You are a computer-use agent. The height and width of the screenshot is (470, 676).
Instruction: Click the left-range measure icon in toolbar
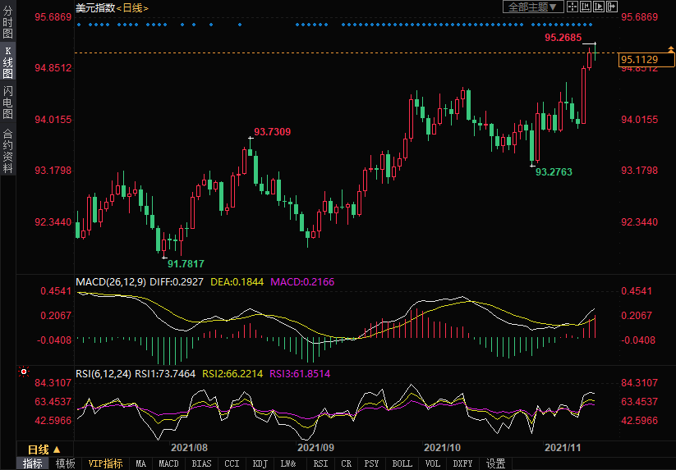[585, 7]
